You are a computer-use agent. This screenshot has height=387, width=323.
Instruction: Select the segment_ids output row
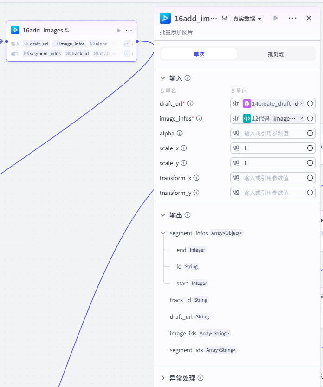tap(203, 350)
